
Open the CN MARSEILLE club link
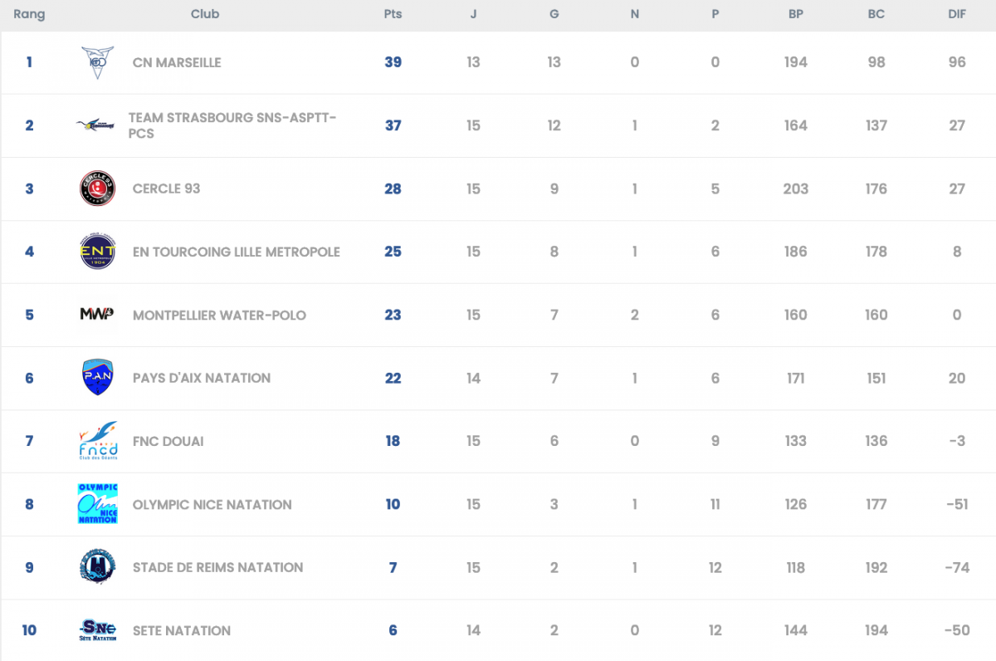click(177, 62)
